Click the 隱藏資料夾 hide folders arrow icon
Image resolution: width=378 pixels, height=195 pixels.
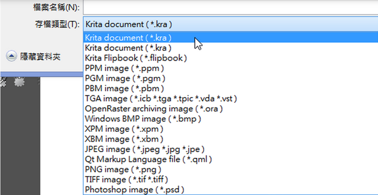click(x=11, y=57)
